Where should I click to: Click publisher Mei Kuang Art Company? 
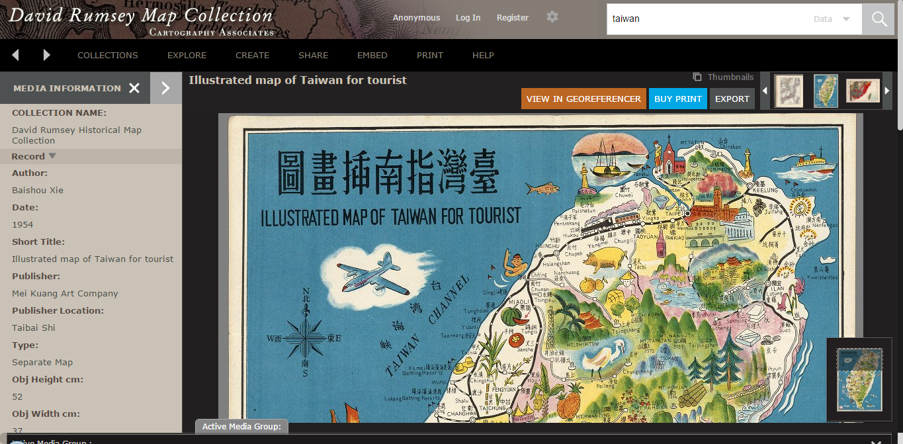tap(65, 294)
